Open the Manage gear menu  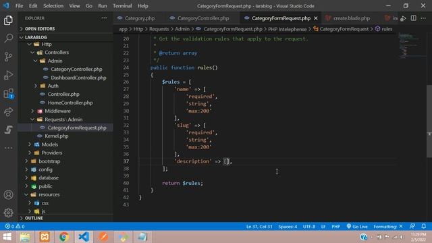tap(8, 213)
